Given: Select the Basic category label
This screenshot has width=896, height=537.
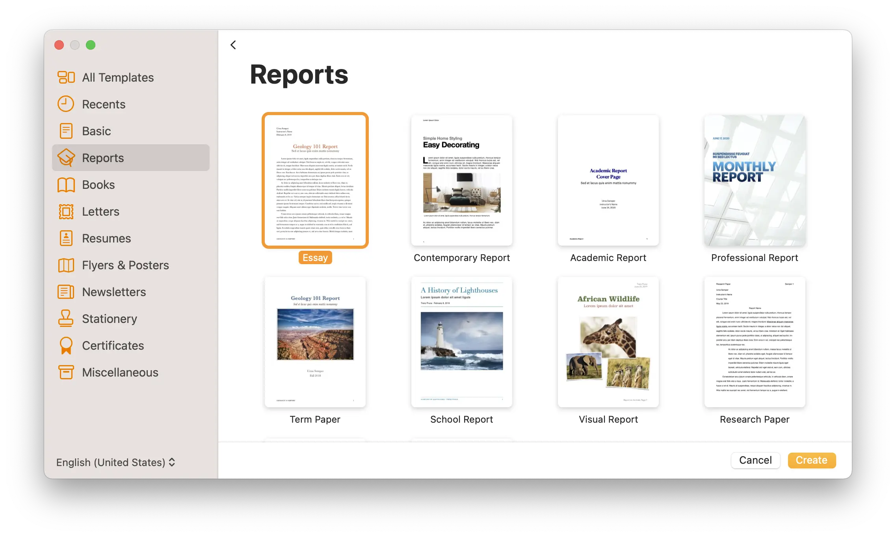Looking at the screenshot, I should click(x=97, y=131).
